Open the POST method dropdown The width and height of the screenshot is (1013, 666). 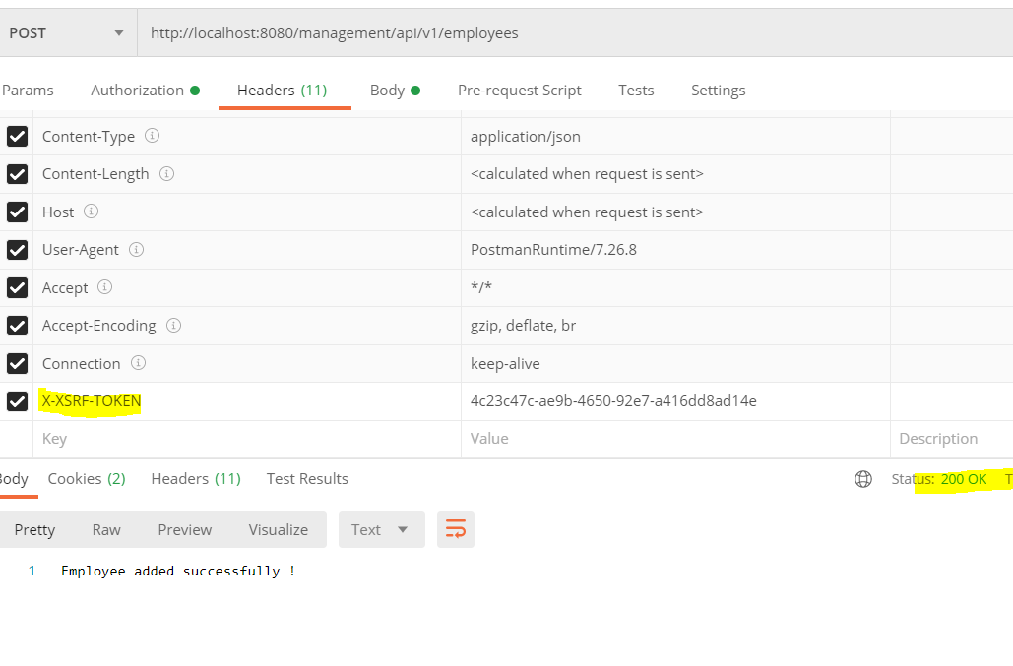pos(67,33)
